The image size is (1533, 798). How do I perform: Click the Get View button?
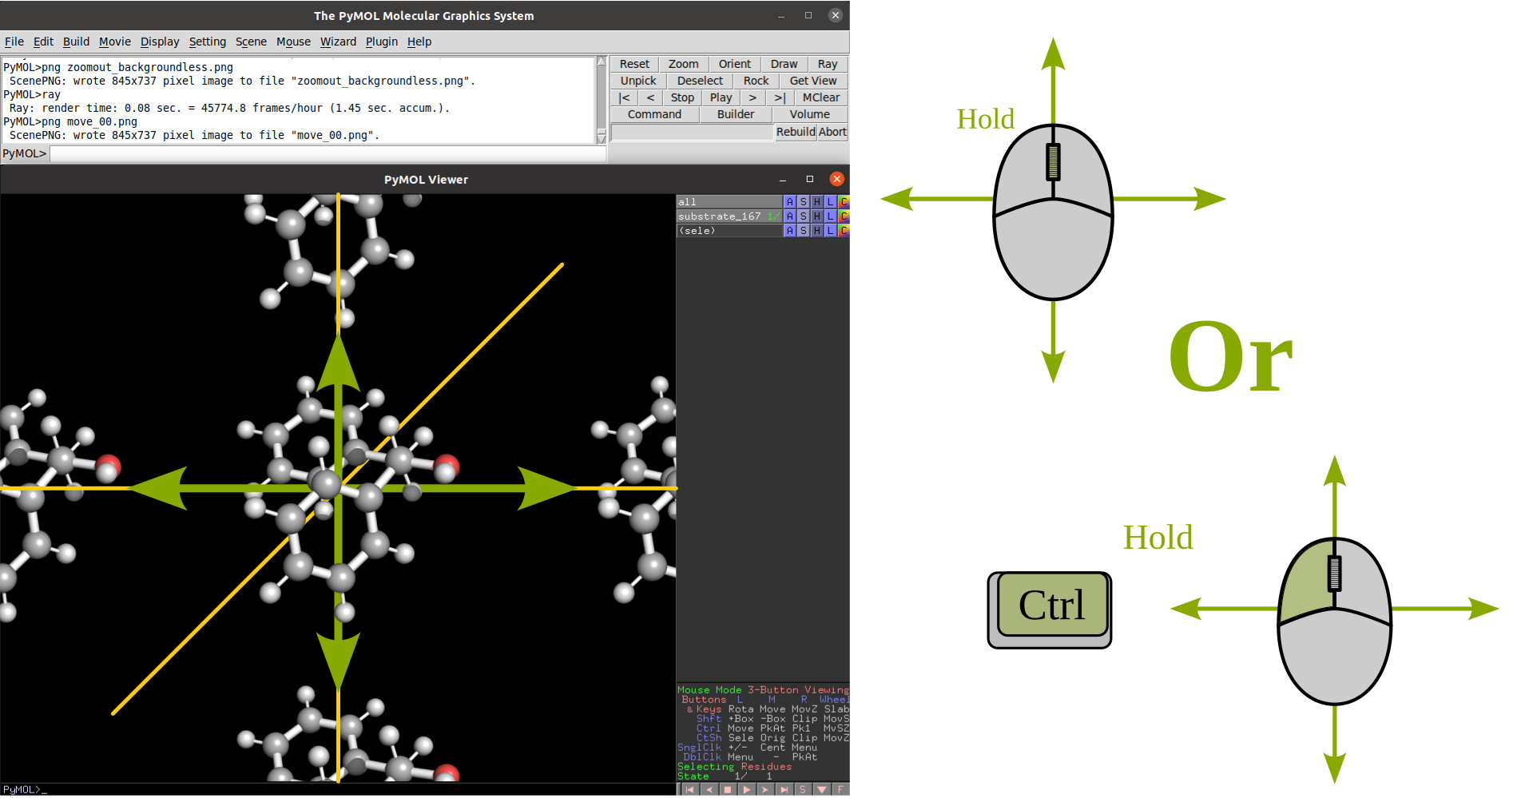click(x=813, y=81)
